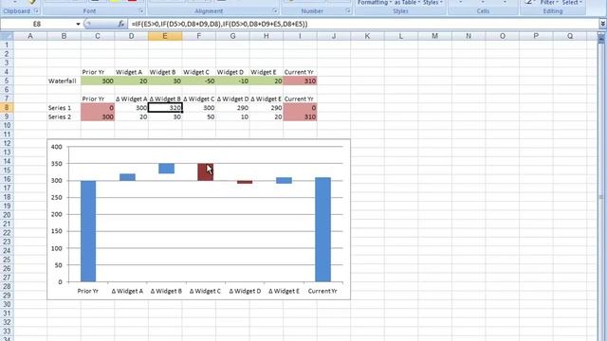Select the Widget D cell showing -10

coord(232,81)
